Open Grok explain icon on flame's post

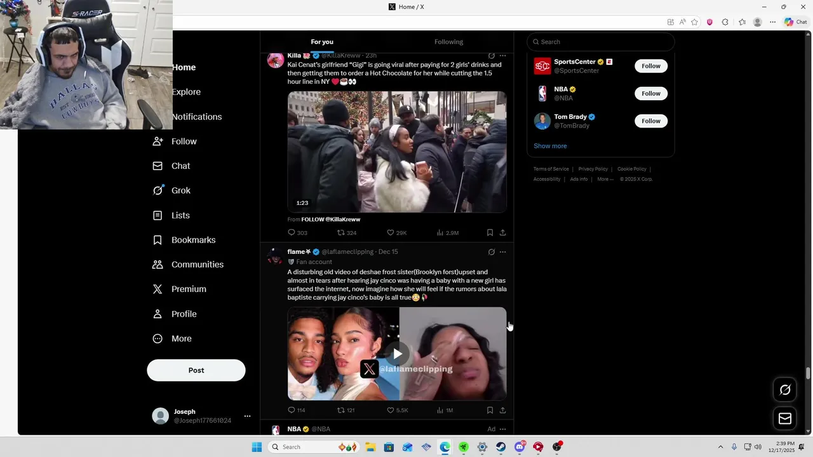(491, 252)
